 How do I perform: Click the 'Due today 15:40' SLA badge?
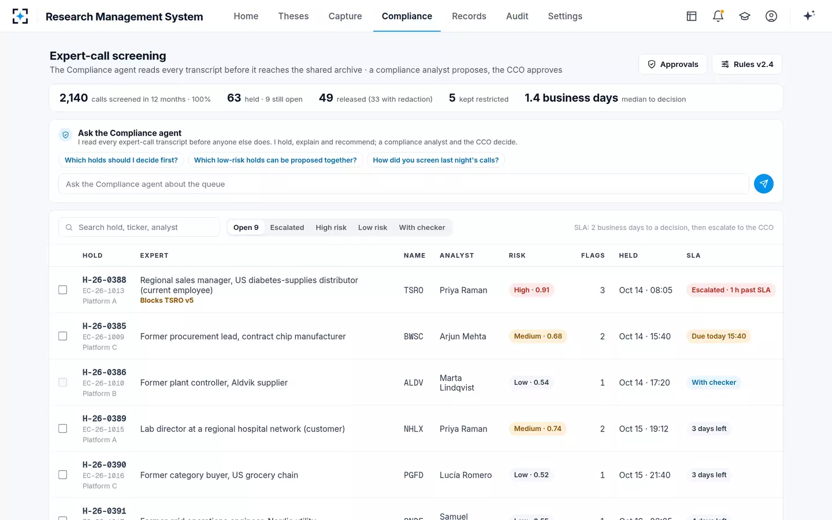pos(719,336)
